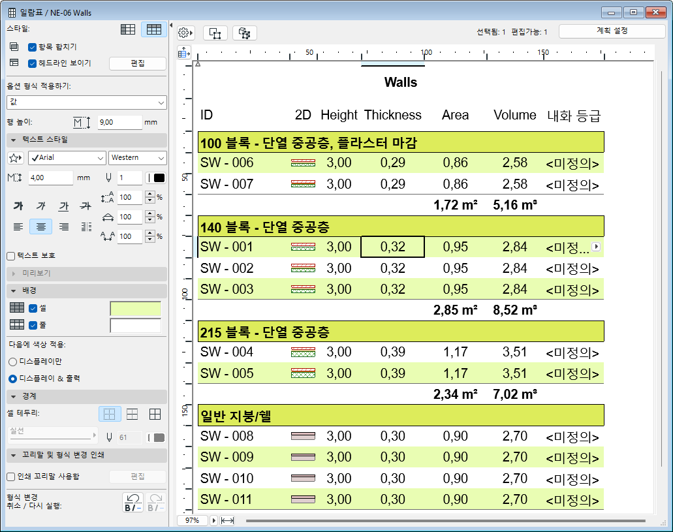The width and height of the screenshot is (673, 532).
Task: Toggle the 셀 background checkbox
Action: click(x=33, y=308)
